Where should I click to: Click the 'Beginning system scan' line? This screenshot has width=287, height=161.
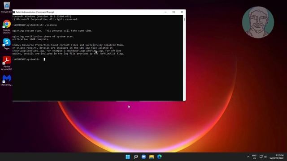click(52, 31)
